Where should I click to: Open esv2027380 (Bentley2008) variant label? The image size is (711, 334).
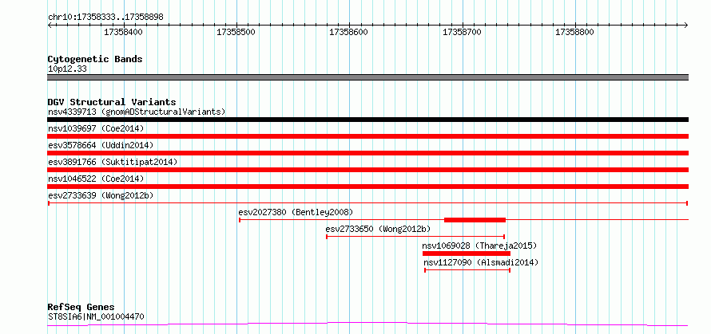coord(296,212)
